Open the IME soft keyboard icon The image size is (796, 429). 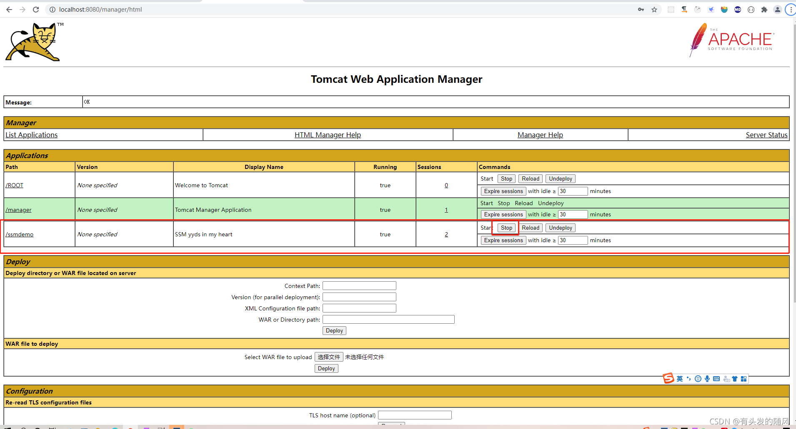[x=716, y=379]
